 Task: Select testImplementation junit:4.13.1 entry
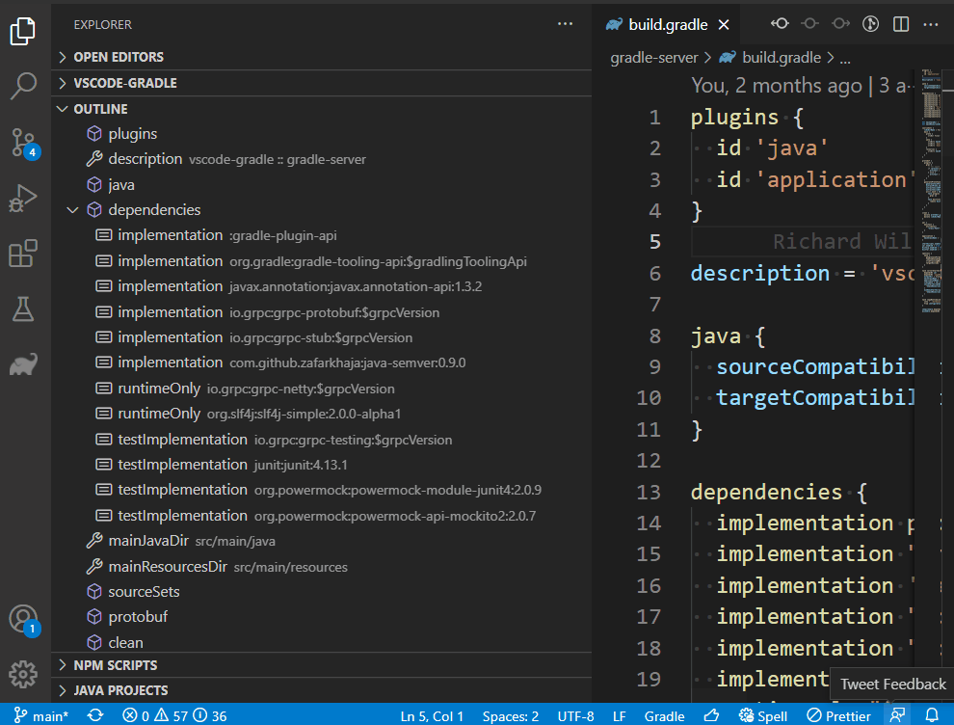coord(321,465)
